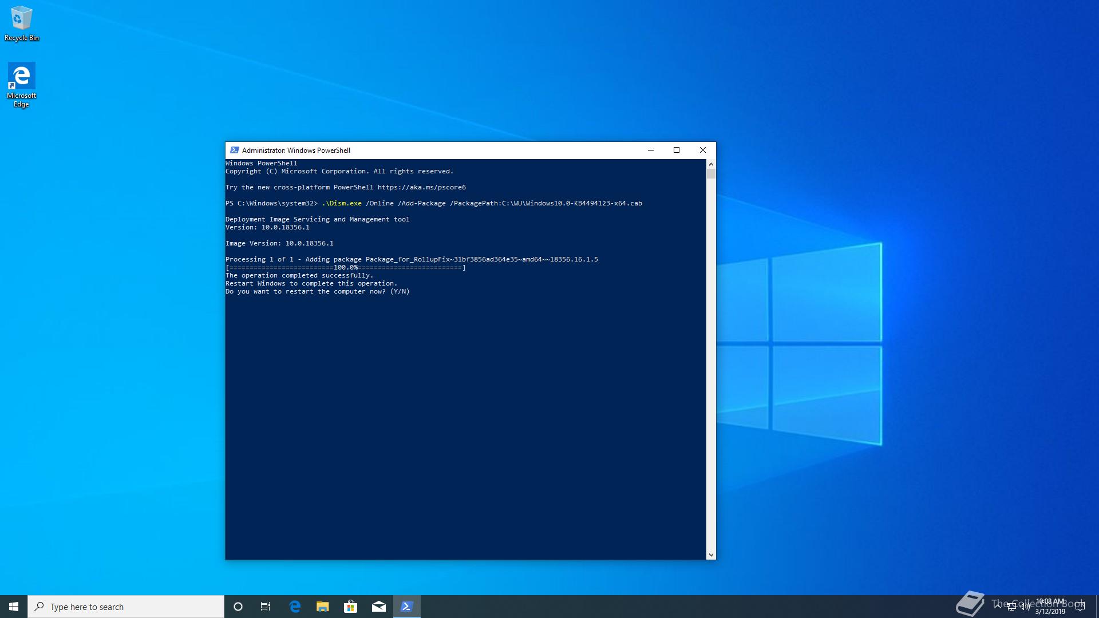Maximize the PowerShell window
1099x618 pixels.
pyautogui.click(x=677, y=150)
